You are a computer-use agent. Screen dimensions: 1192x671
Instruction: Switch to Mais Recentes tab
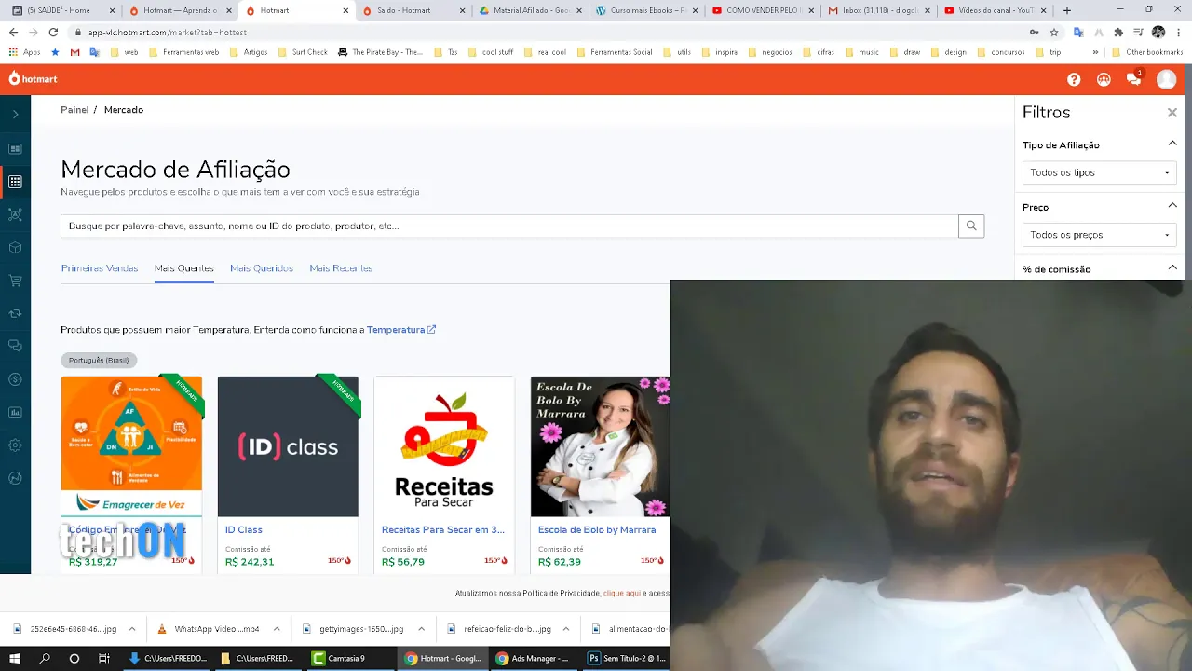tap(341, 268)
